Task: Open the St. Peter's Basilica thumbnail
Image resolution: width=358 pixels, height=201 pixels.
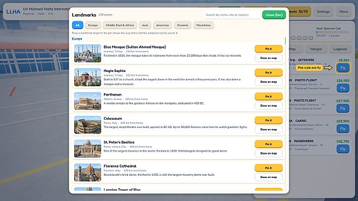Action: (87, 149)
